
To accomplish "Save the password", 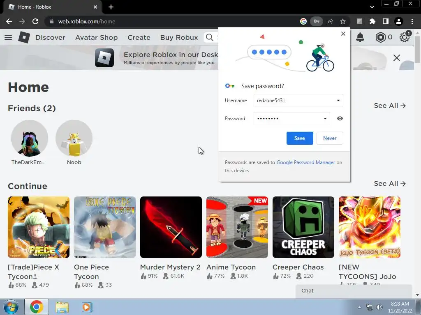I will coord(300,138).
